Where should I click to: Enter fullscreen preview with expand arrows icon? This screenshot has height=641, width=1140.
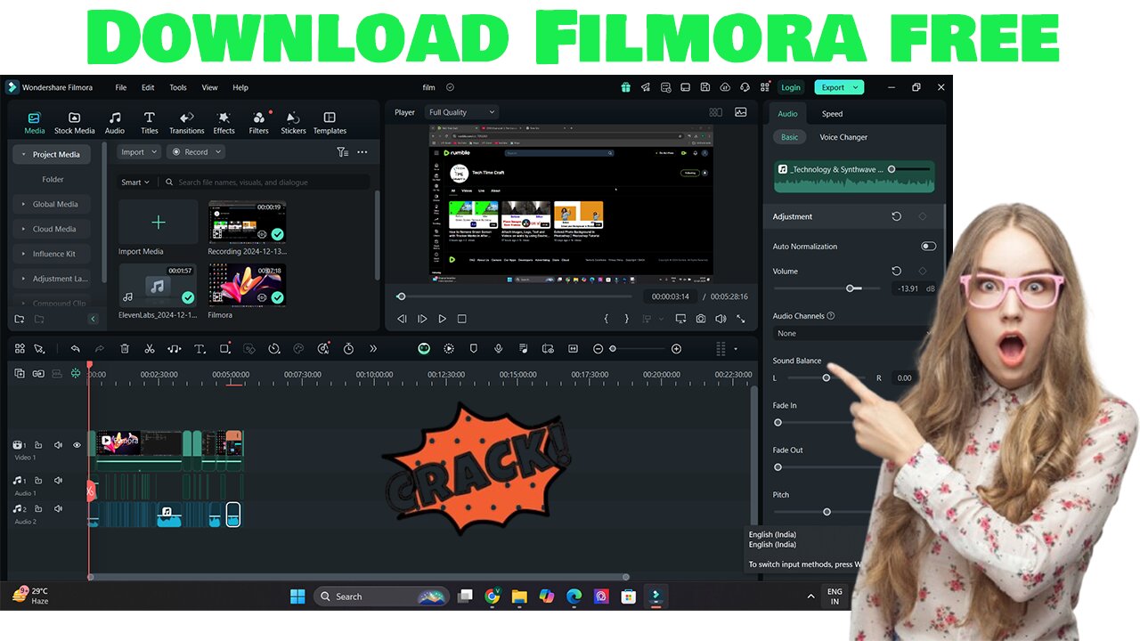click(741, 319)
